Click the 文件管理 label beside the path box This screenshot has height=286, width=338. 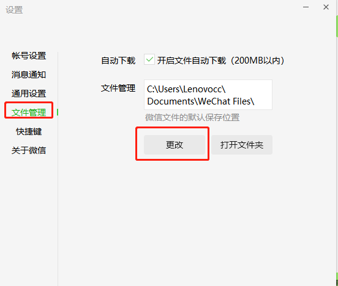(x=118, y=88)
